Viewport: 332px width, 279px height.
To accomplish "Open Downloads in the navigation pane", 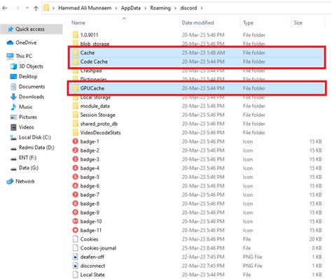I will [x=32, y=96].
